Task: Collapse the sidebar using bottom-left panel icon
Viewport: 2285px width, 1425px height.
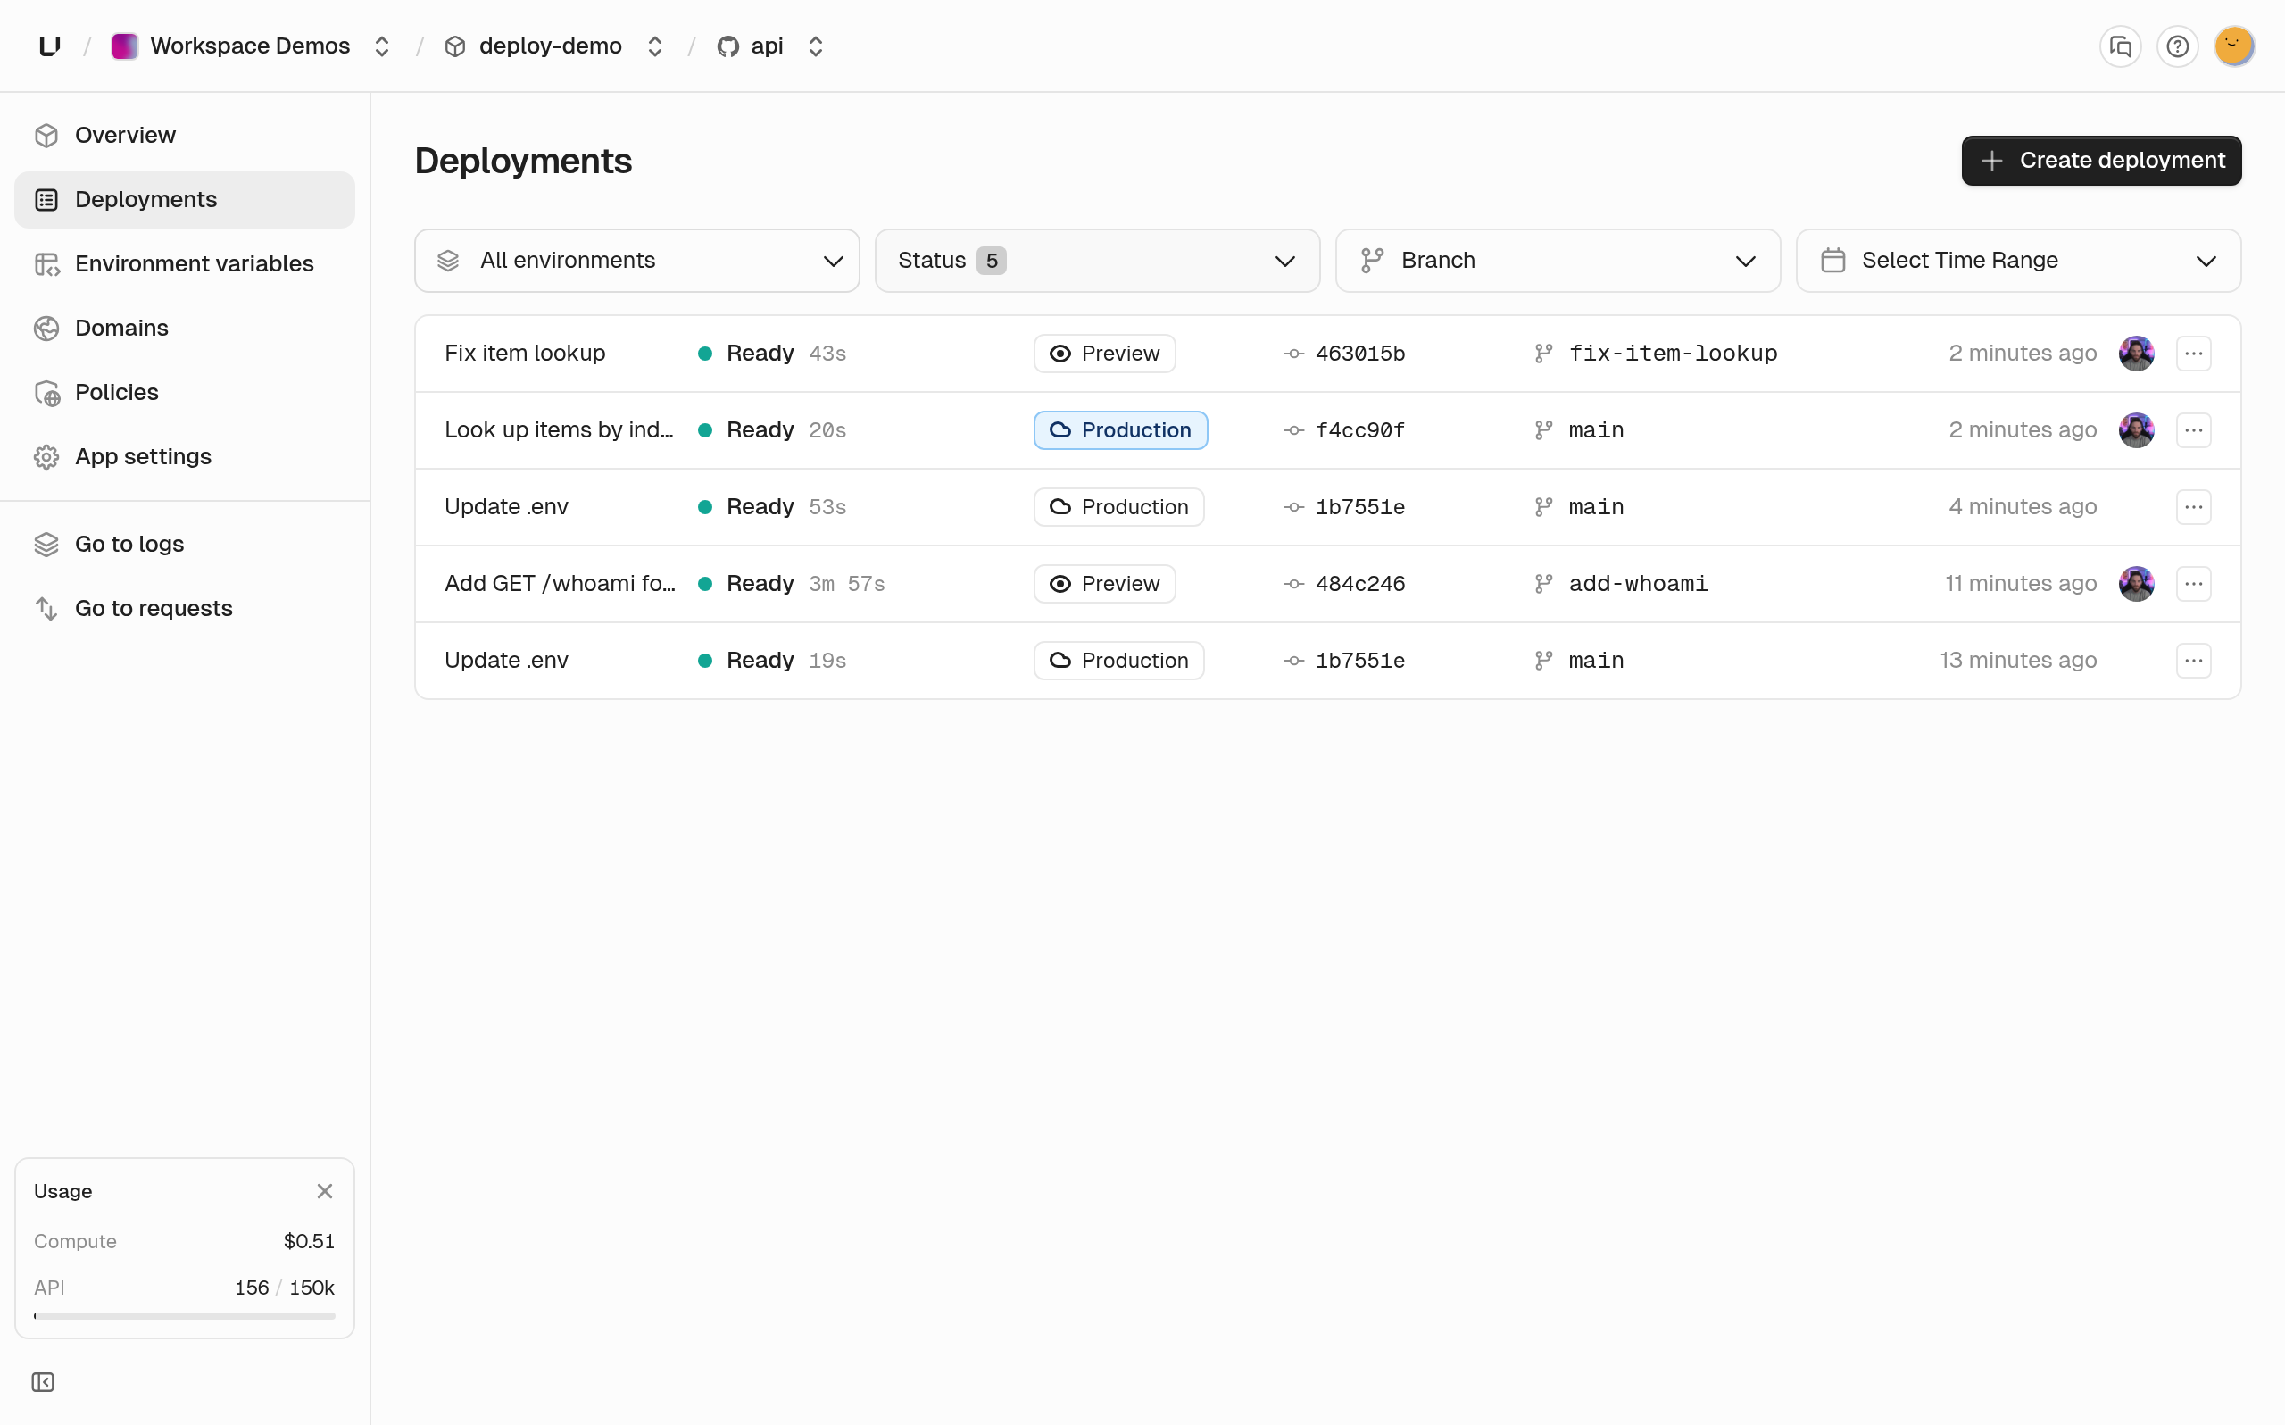Action: point(42,1381)
